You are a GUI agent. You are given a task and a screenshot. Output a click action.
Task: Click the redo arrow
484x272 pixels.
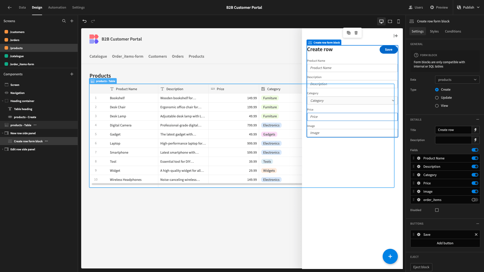point(93,21)
